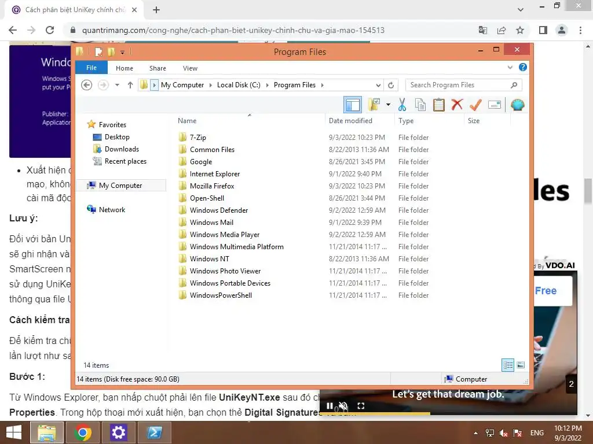Image resolution: width=593 pixels, height=444 pixels.
Task: Switch to the Home ribbon tab
Action: click(125, 68)
